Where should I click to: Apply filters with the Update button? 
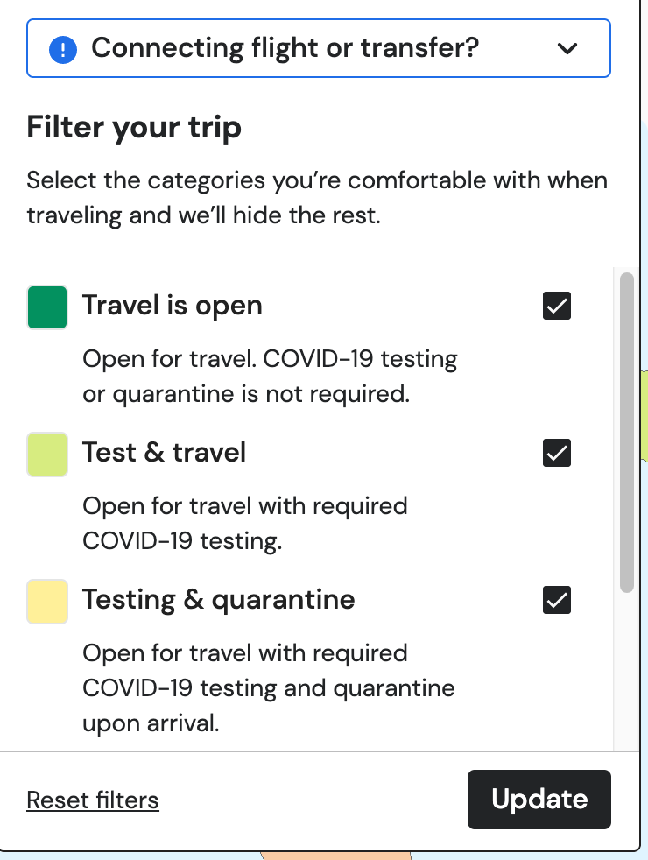[x=539, y=799]
